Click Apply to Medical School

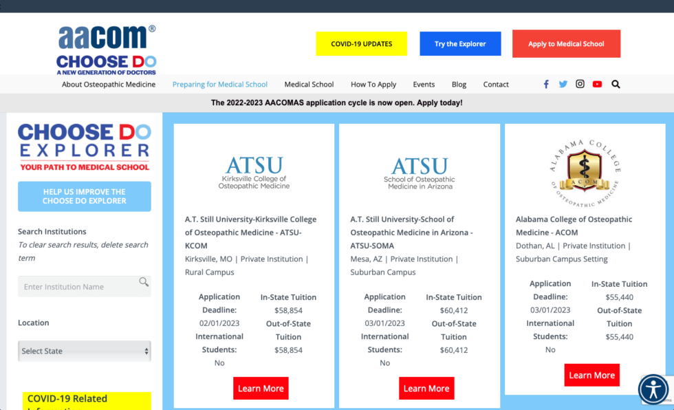566,43
